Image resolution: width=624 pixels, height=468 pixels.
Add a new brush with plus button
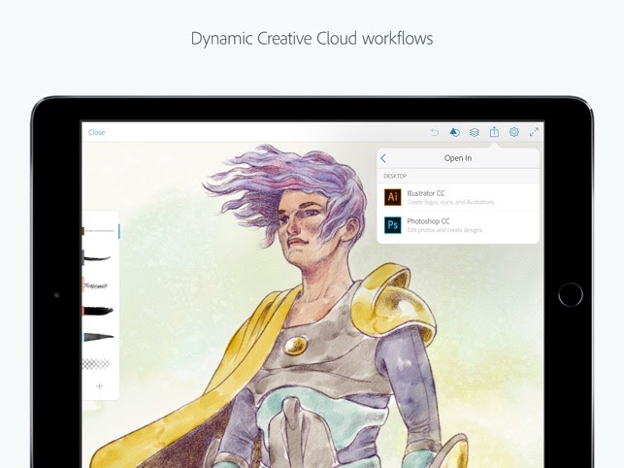[99, 386]
